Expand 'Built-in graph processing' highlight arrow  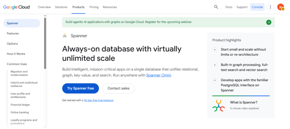tap(215, 65)
